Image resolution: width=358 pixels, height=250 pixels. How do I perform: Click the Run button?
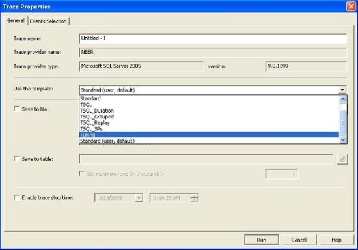point(262,240)
